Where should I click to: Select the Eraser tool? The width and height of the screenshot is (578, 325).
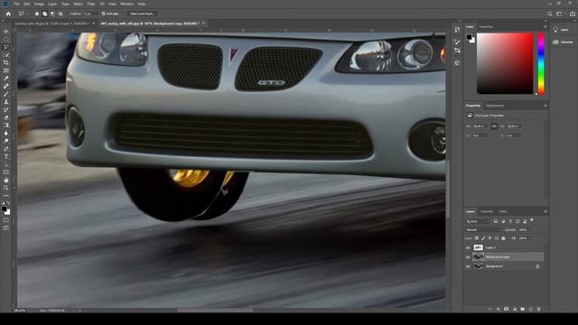pyautogui.click(x=6, y=117)
